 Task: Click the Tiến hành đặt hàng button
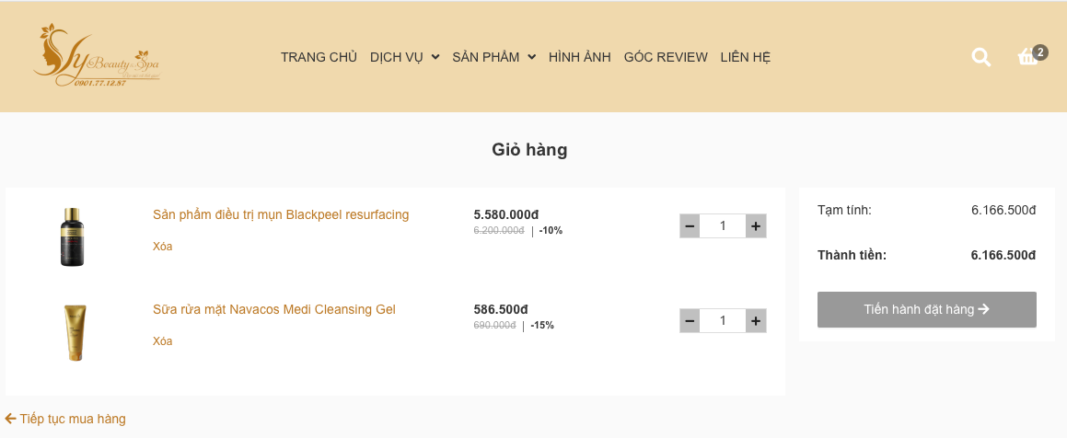click(926, 309)
